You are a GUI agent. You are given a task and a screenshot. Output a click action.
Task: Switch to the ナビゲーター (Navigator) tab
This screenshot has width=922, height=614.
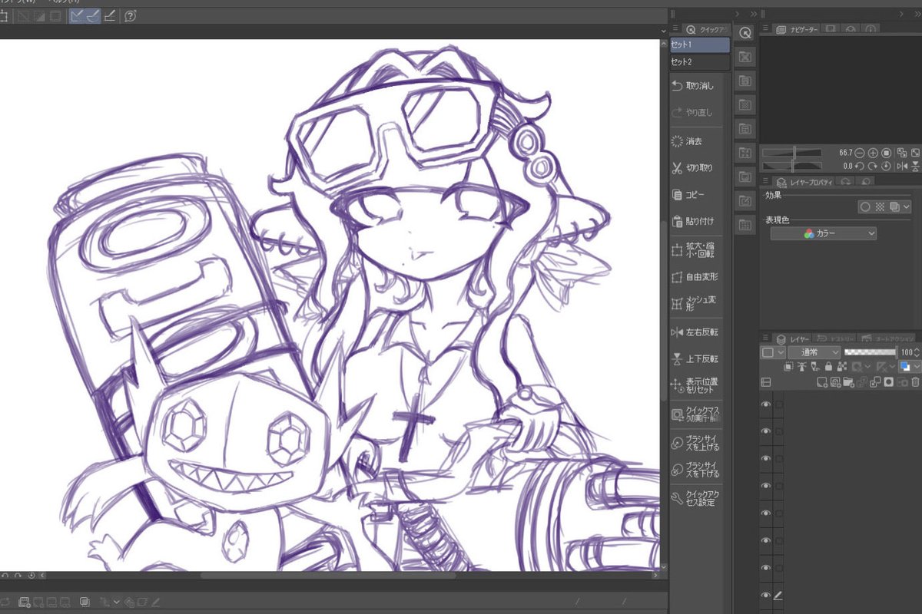click(x=796, y=29)
